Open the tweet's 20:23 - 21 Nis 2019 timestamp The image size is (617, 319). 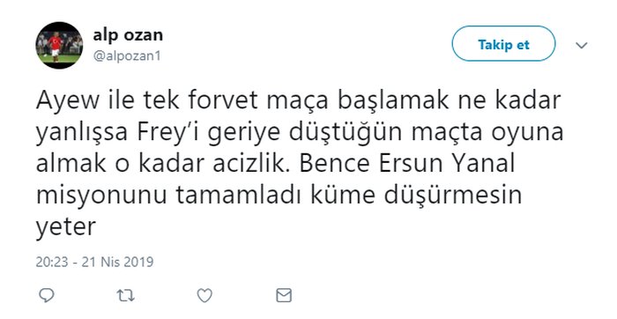94,262
